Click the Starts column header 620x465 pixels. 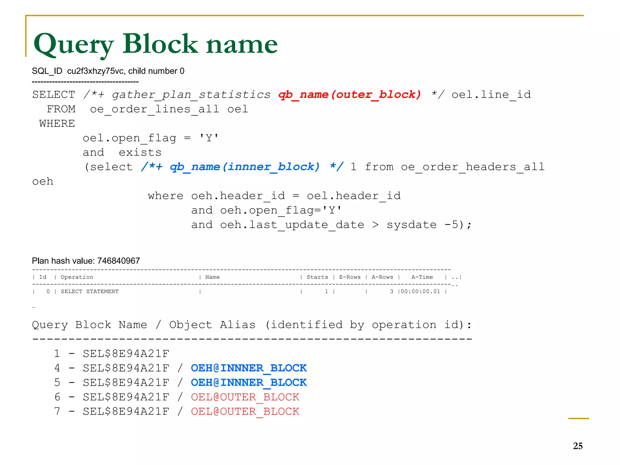point(317,277)
